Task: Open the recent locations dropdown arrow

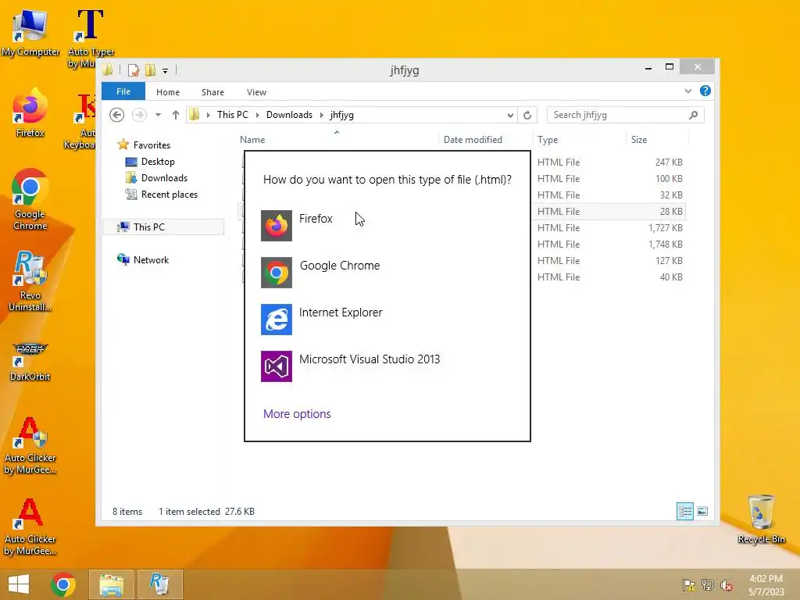Action: click(x=158, y=115)
